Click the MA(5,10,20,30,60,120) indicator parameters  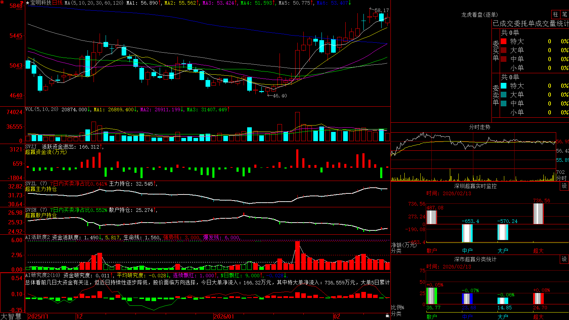[x=94, y=3]
